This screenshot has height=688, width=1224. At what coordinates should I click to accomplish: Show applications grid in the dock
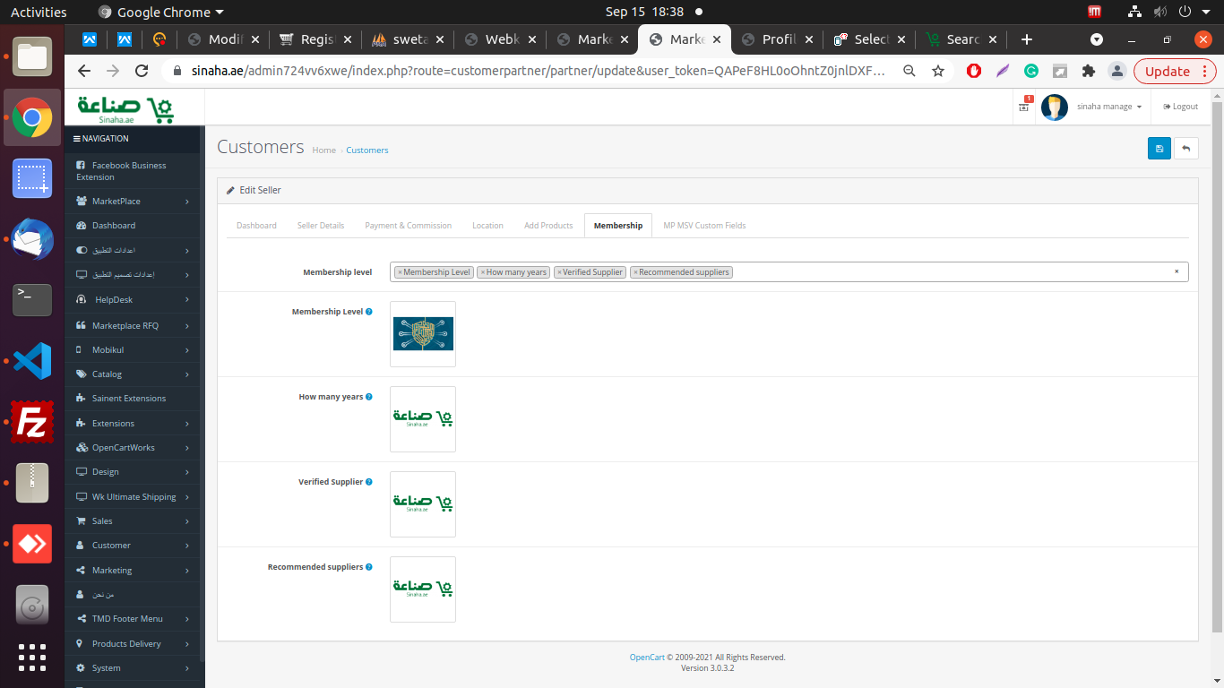32,658
